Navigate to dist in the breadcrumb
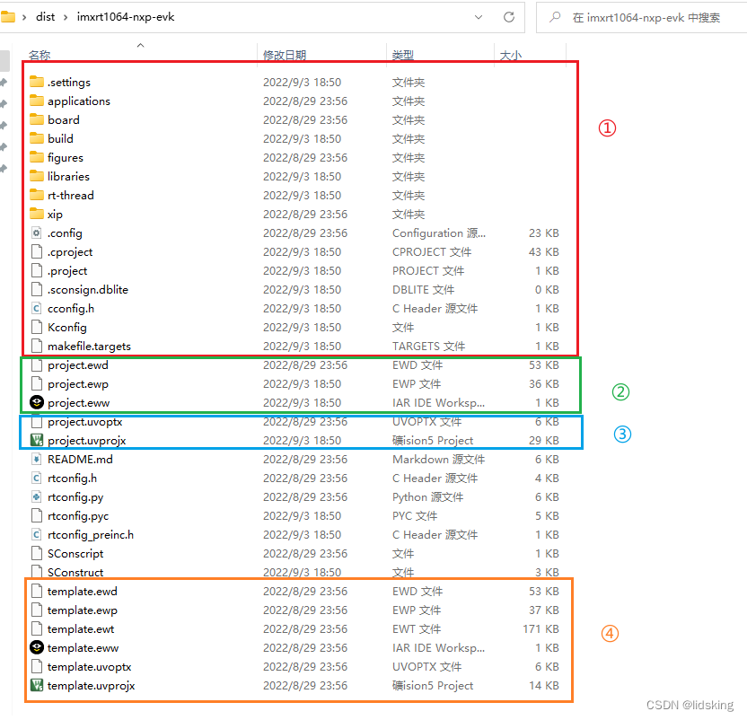 click(44, 16)
